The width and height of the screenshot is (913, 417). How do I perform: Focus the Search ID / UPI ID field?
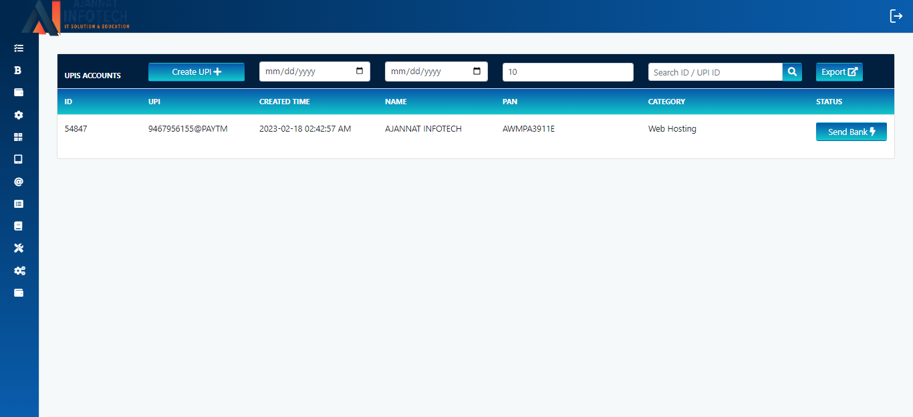[x=714, y=72]
